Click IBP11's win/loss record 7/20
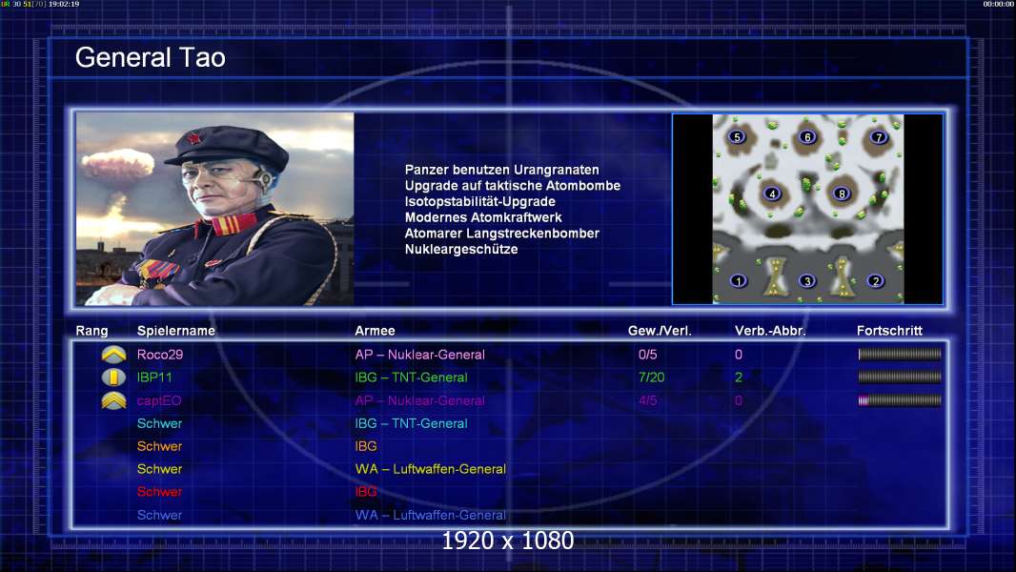The image size is (1016, 572). click(651, 377)
